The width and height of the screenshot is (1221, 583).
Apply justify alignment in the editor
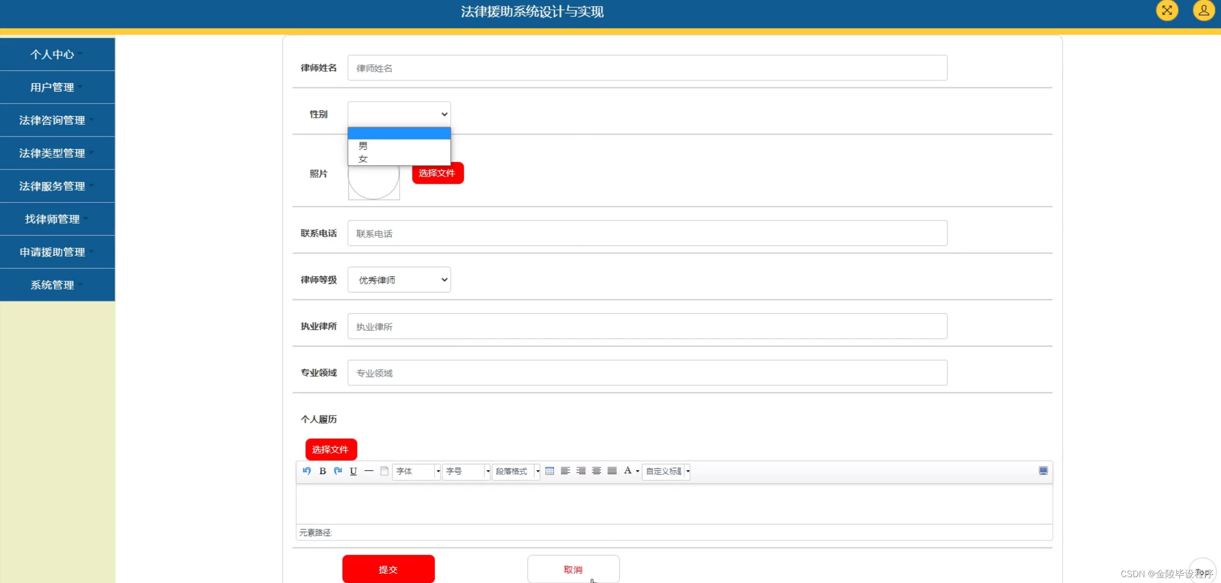pyautogui.click(x=612, y=471)
